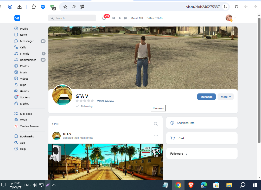Bookmark this page with star icon
The height and width of the screenshot is (190, 261).
pyautogui.click(x=65, y=7)
